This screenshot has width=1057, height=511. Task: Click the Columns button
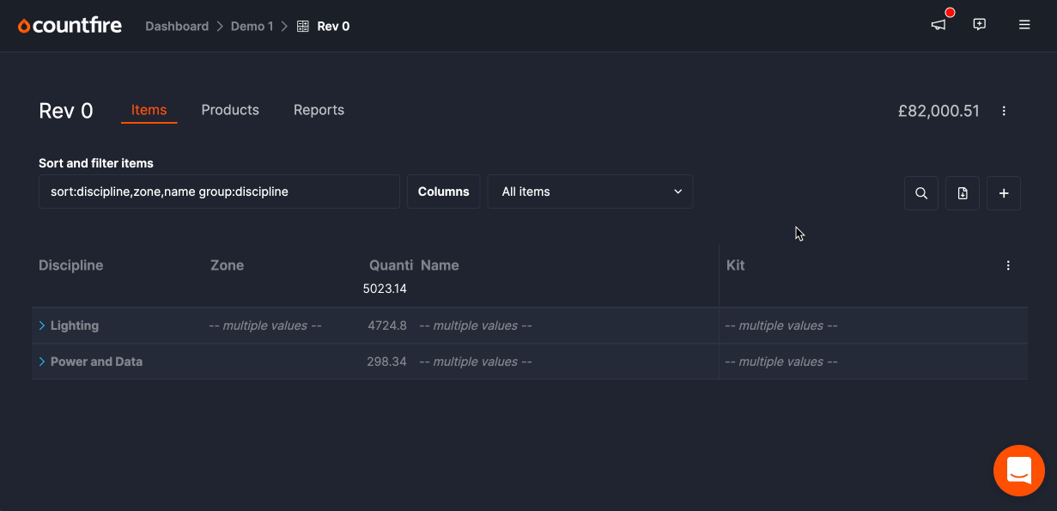(x=443, y=192)
